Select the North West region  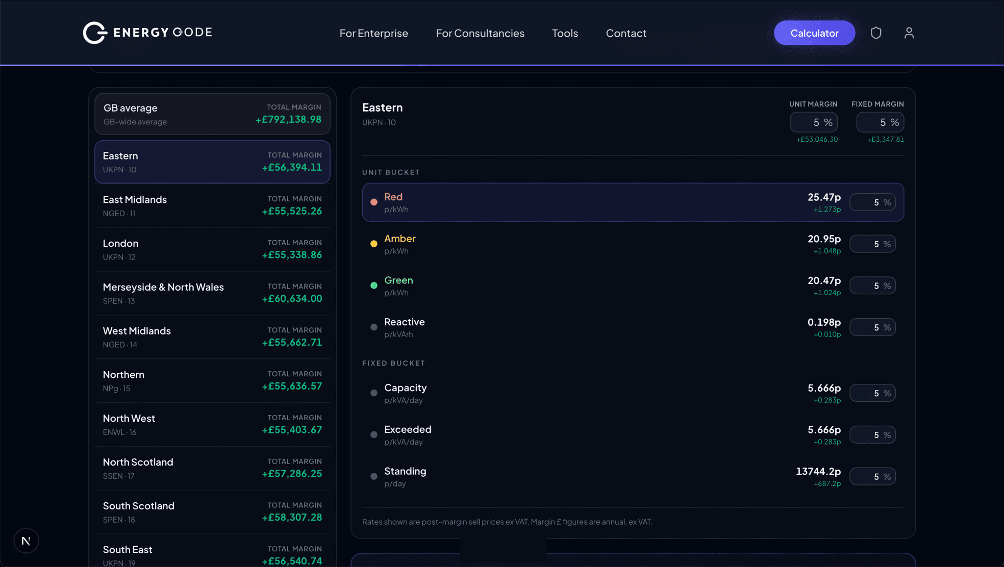coord(212,425)
